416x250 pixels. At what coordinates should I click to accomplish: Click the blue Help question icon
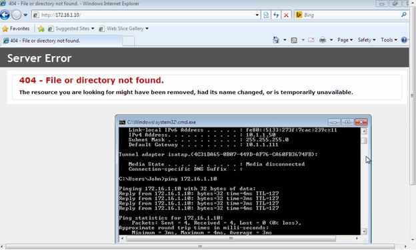[404, 40]
